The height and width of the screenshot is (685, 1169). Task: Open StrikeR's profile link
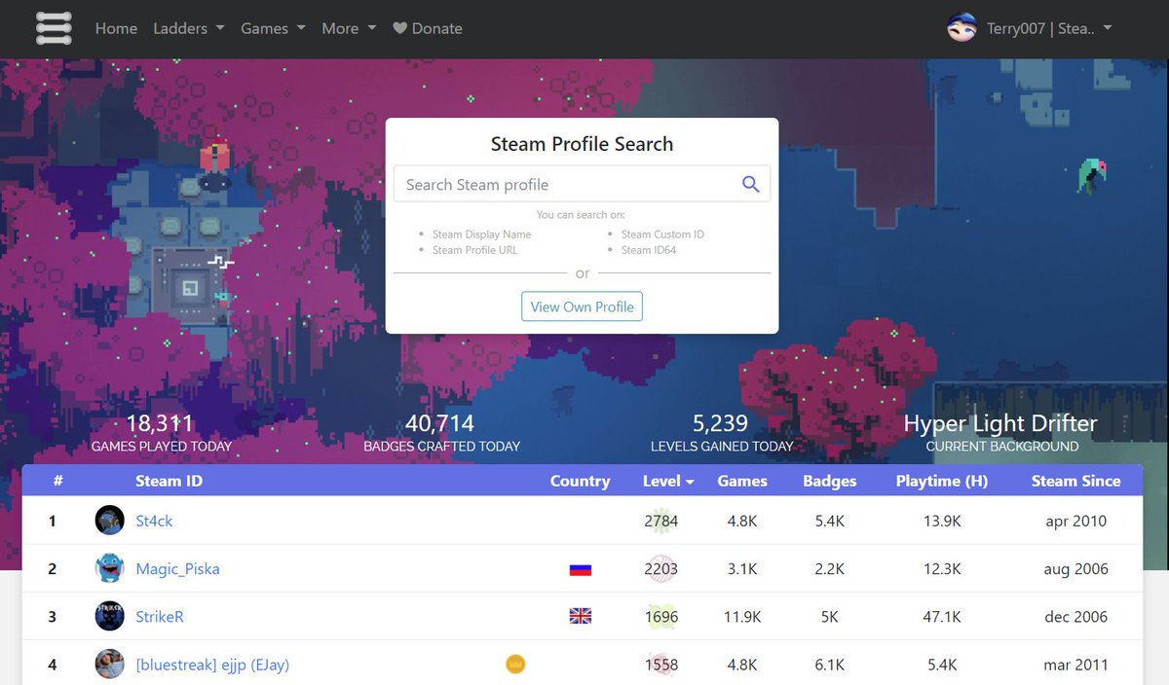pos(160,616)
